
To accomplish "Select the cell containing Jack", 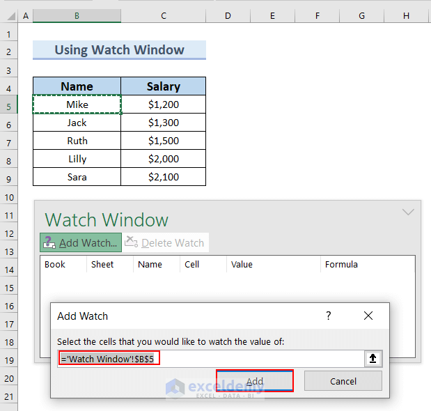I will tap(77, 123).
